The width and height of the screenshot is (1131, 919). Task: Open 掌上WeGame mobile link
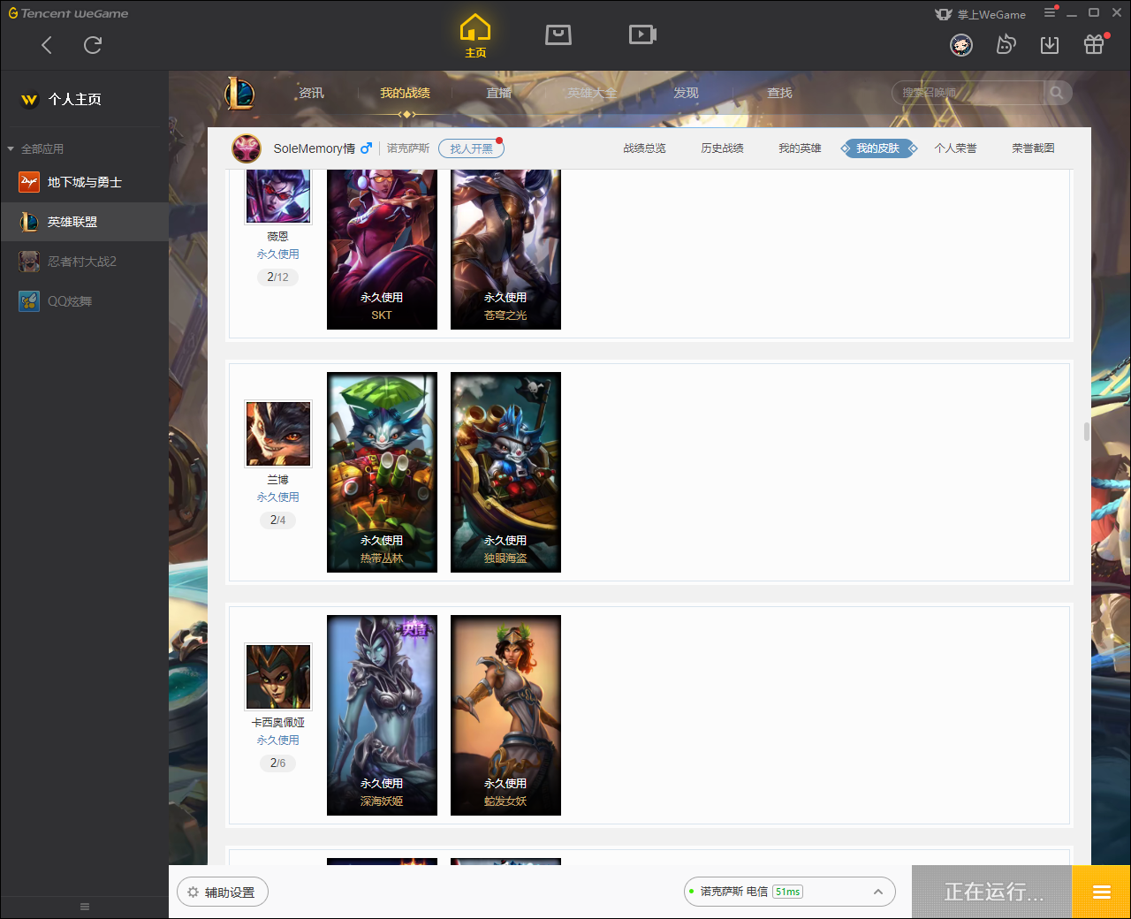(x=981, y=14)
